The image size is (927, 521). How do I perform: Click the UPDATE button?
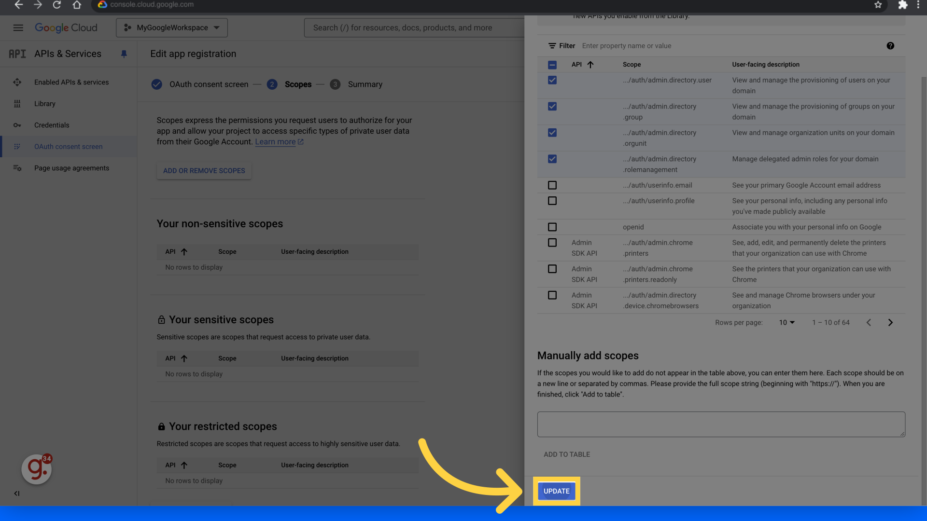[556, 491]
